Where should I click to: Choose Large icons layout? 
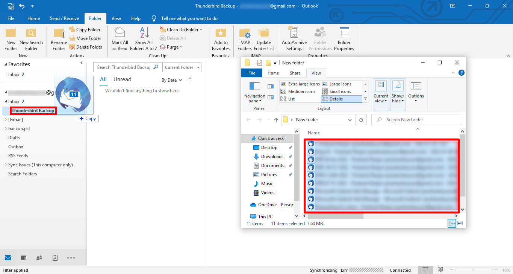(336, 84)
